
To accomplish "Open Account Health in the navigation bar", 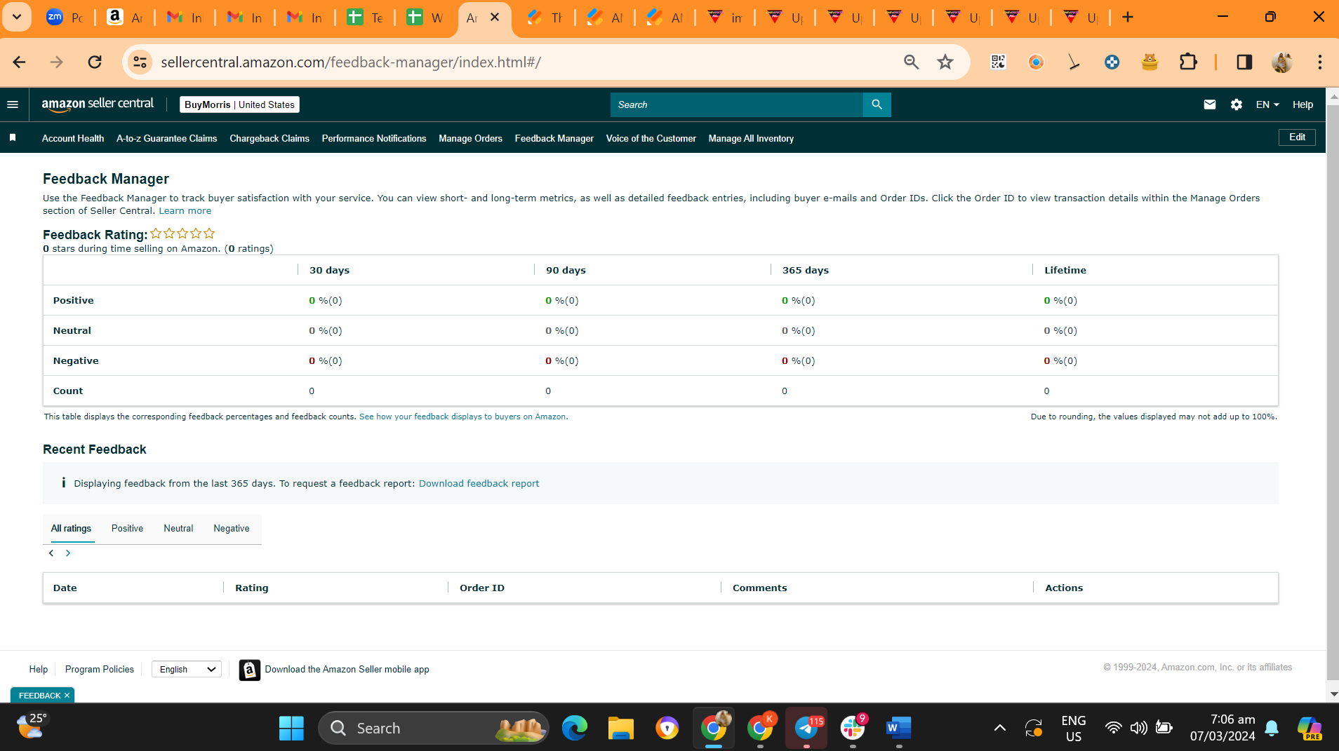I will 73,139.
